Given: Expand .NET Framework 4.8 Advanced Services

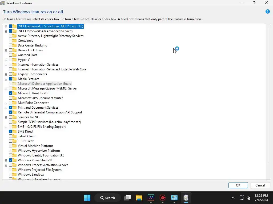Looking at the screenshot, I should (6, 31).
